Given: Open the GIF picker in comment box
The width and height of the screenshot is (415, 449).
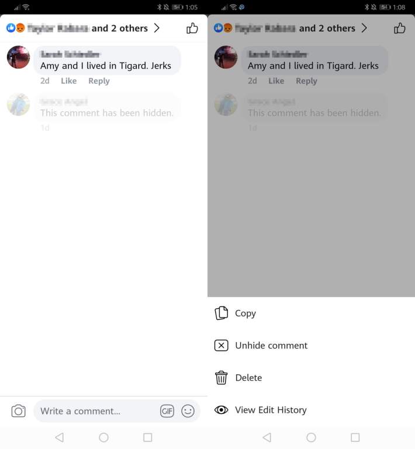Looking at the screenshot, I should tap(167, 411).
